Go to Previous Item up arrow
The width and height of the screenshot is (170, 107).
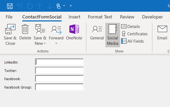(x=40, y=6)
